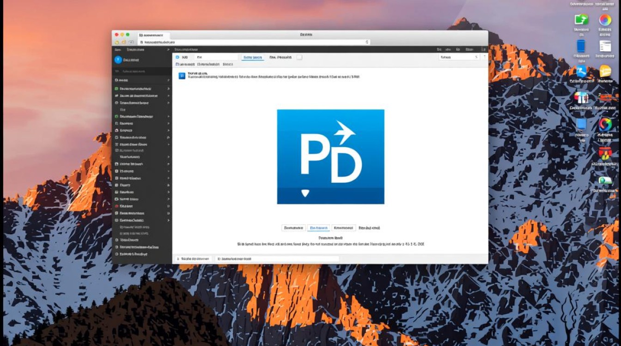This screenshot has height=346, width=621.
Task: Open the dropdown at top-right of content pane
Action: tap(458, 57)
